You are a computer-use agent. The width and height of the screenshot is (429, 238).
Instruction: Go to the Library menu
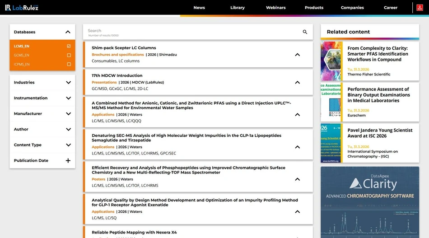click(x=237, y=8)
